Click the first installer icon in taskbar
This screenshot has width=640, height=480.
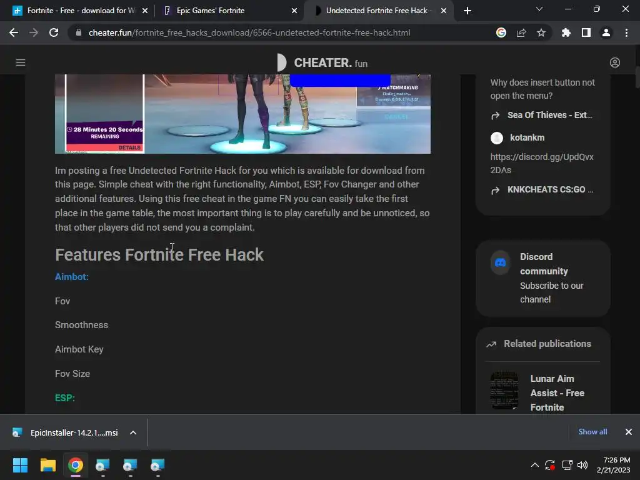102,465
